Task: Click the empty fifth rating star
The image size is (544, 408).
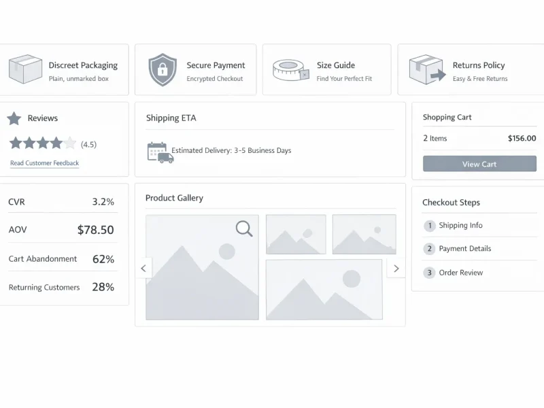Action: coord(70,143)
